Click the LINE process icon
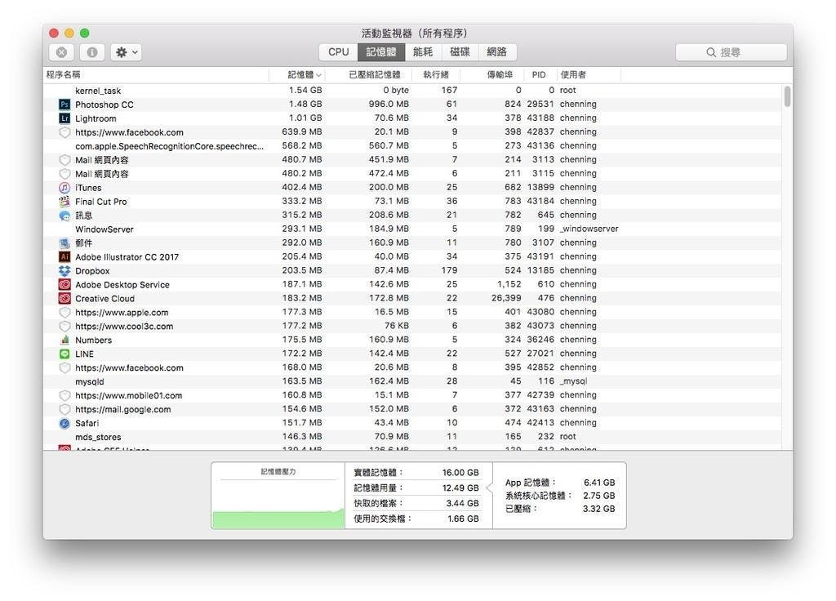 64,354
